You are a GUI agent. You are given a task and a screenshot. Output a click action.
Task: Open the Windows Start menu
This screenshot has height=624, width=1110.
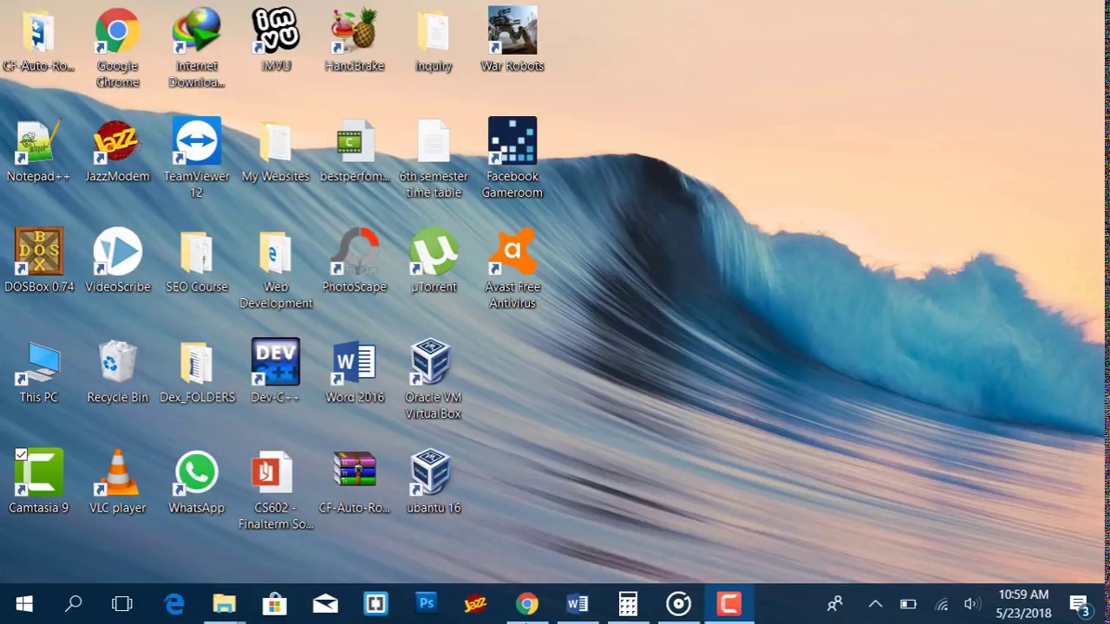tap(24, 604)
